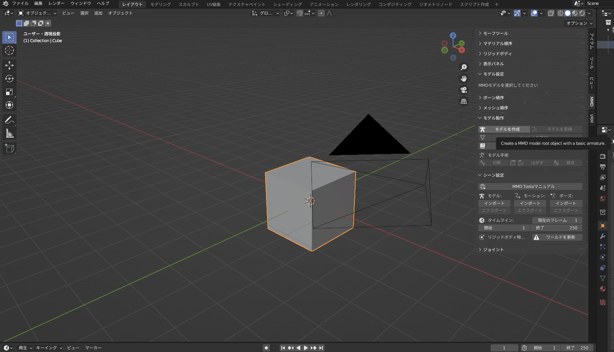
Task: Open the レンダー menu
Action: (57, 4)
